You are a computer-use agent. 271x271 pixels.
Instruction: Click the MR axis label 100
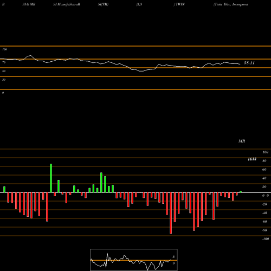pyautogui.click(x=266, y=152)
